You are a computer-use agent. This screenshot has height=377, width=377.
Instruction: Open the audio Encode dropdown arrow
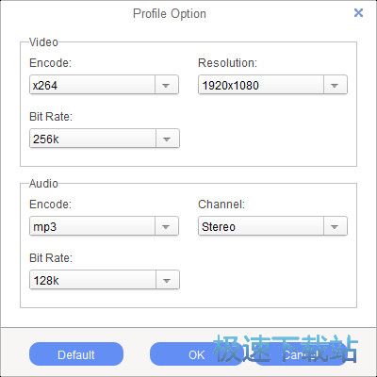[166, 226]
